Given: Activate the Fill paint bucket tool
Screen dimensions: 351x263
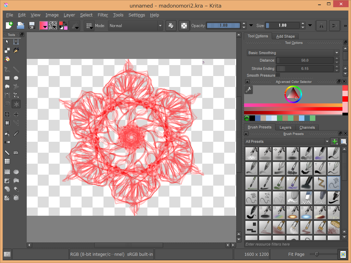Looking at the screenshot, I should 7,133.
